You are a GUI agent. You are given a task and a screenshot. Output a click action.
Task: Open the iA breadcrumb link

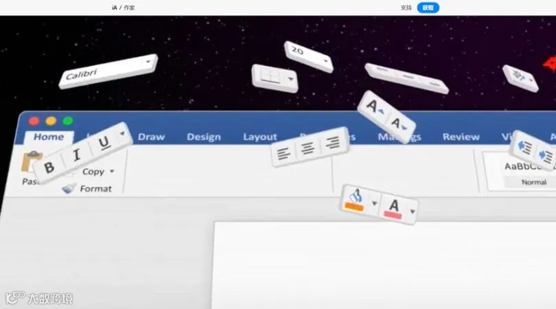tap(114, 8)
